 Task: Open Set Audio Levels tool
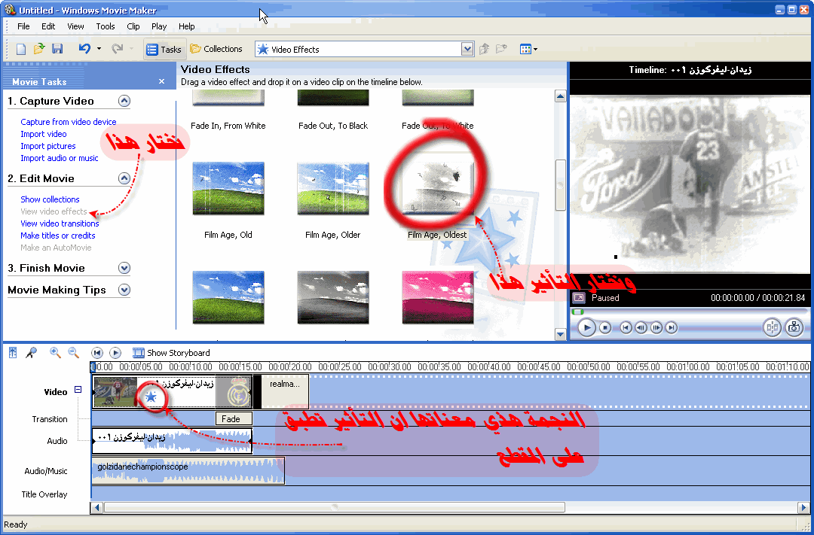point(13,353)
